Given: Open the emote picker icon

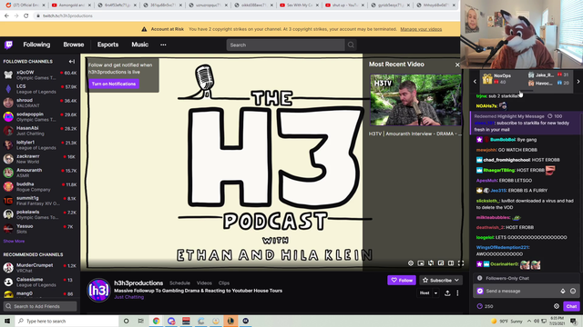Looking at the screenshot, I should click(x=573, y=291).
